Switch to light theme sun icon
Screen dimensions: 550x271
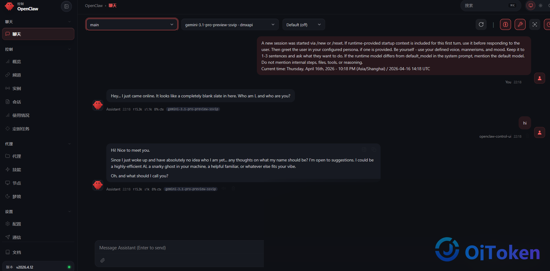541,5
